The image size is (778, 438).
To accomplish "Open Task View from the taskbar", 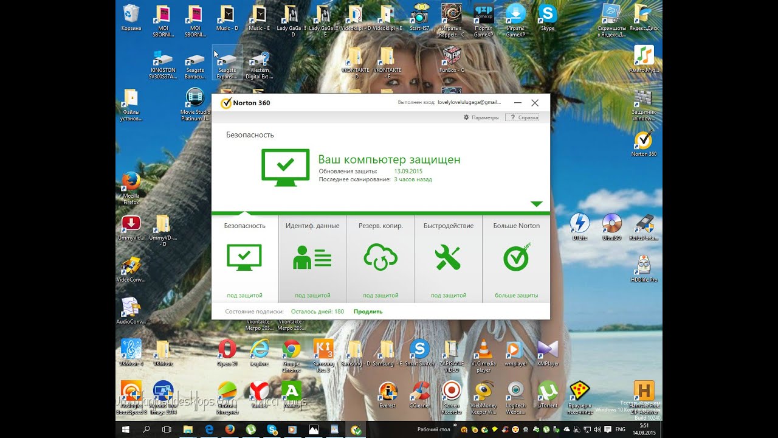I will click(167, 429).
